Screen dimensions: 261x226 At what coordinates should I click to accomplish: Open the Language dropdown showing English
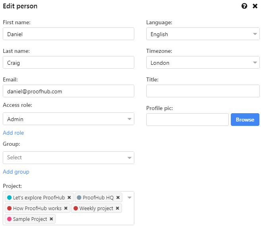[x=203, y=34]
